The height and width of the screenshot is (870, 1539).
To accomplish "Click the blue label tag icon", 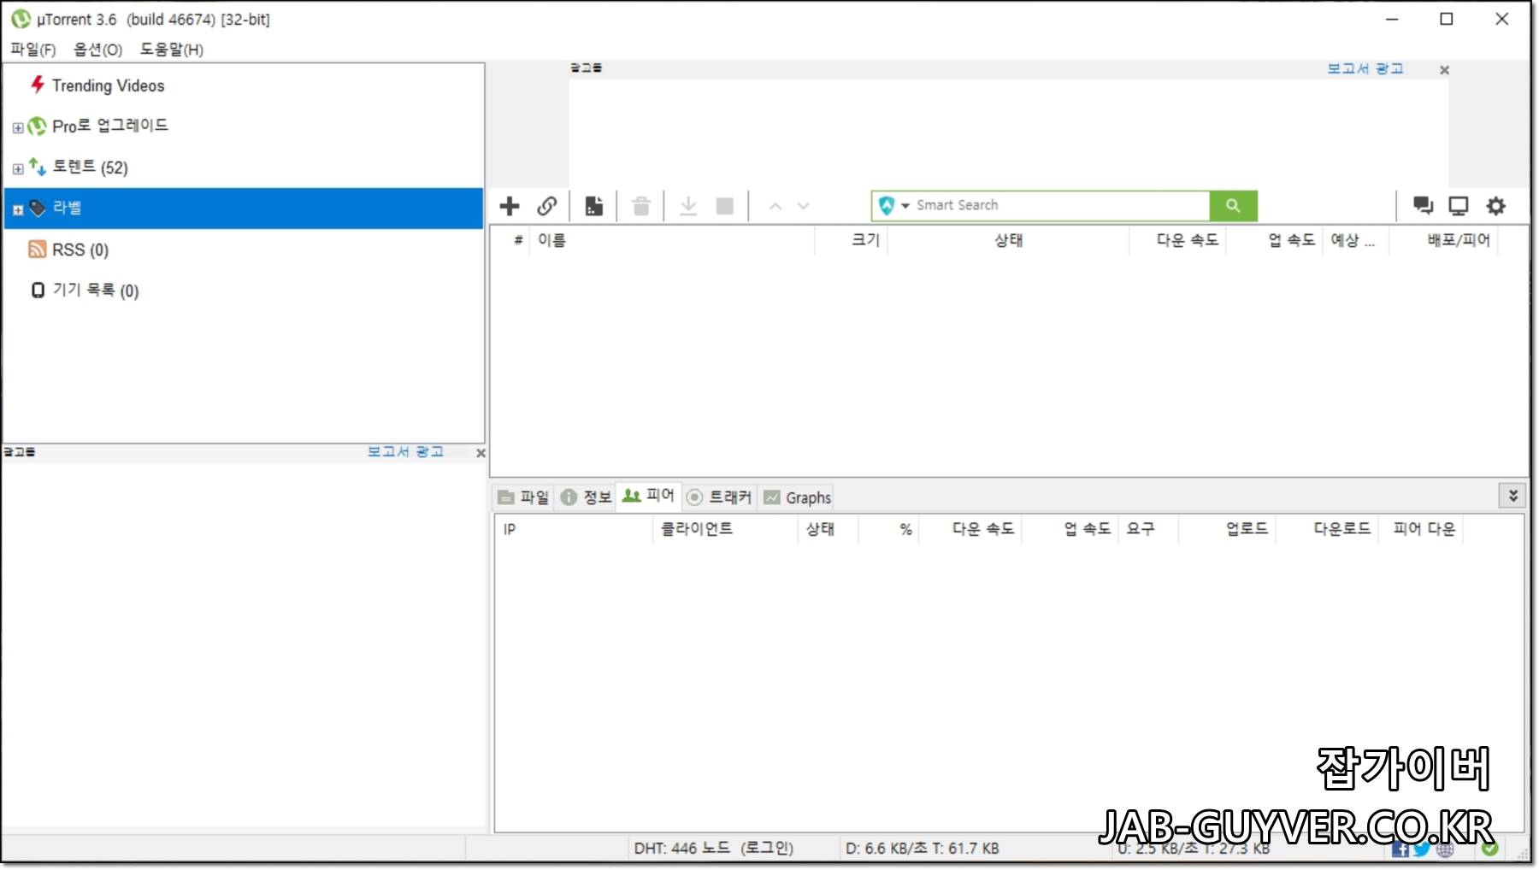I will click(38, 208).
